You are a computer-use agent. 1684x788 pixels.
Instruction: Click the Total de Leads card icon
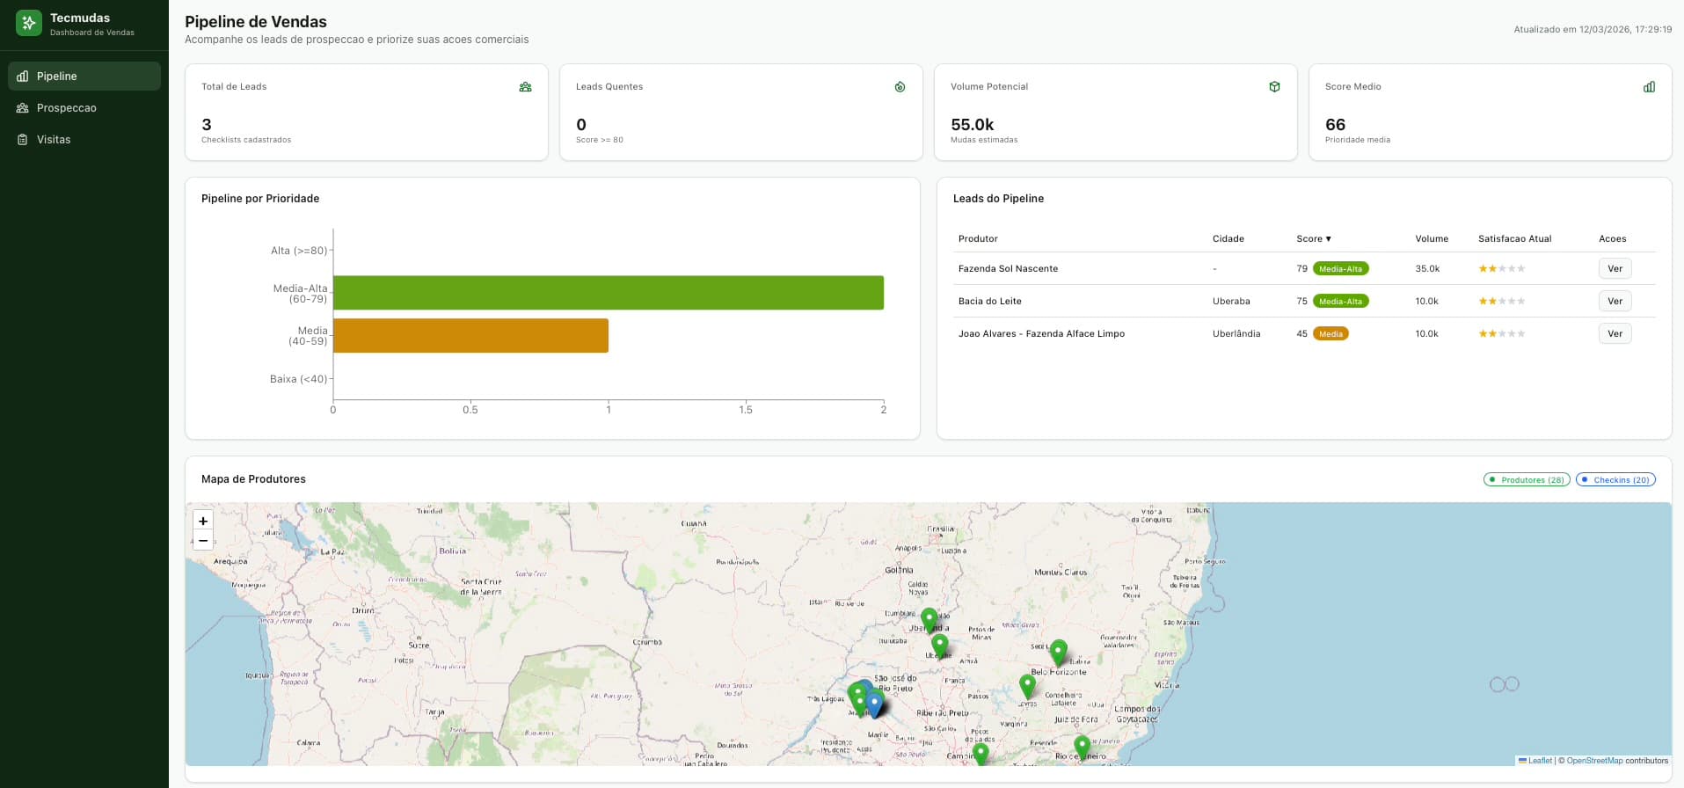click(x=525, y=87)
